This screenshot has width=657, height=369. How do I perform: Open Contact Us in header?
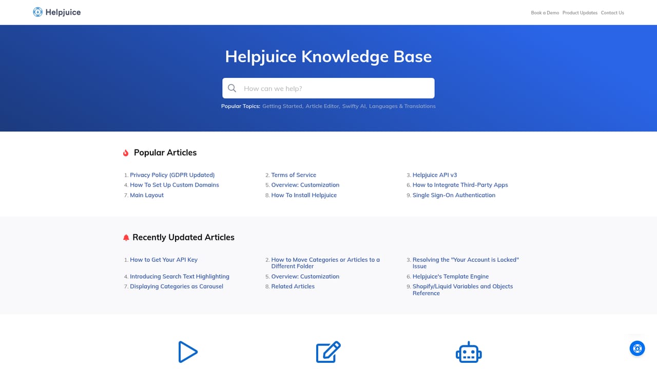[x=612, y=13]
